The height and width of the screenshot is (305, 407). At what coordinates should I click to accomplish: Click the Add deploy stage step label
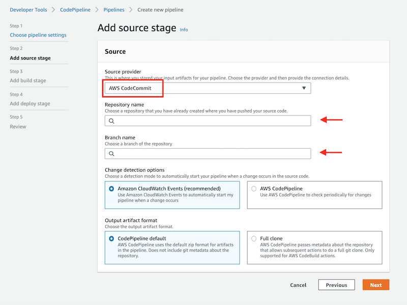[x=30, y=103]
